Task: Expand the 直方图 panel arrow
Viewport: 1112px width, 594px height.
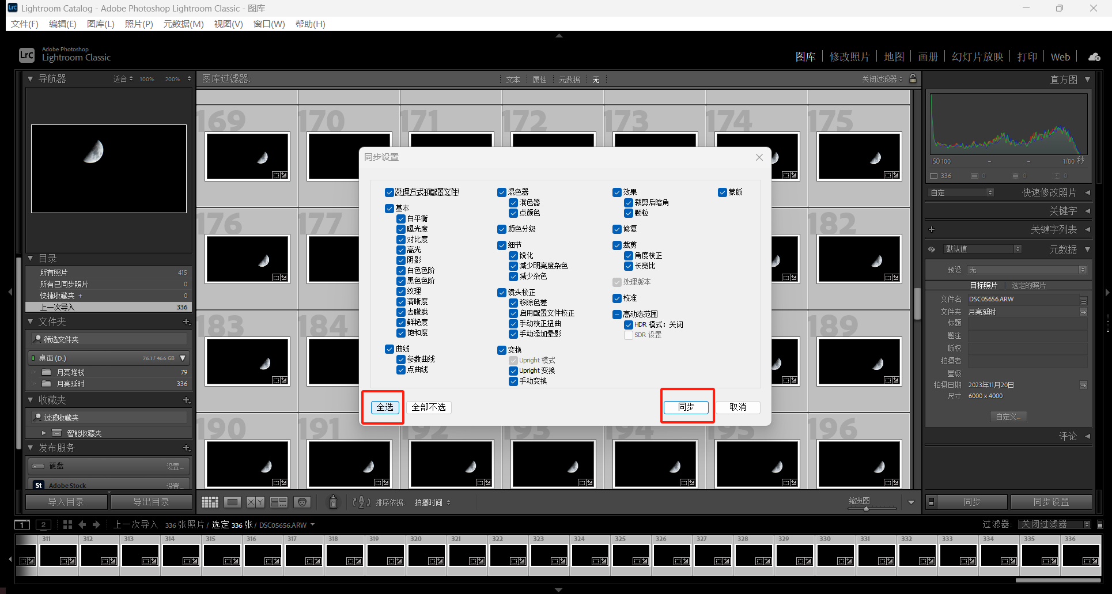Action: click(1087, 80)
